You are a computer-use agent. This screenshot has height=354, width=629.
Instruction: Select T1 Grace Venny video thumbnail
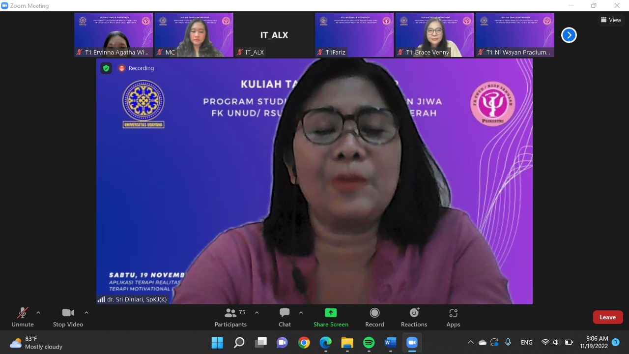(x=434, y=35)
